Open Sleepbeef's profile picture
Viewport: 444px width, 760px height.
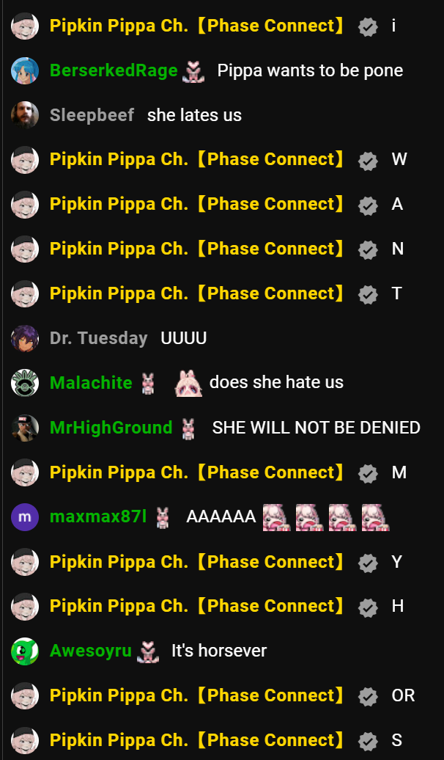point(25,115)
